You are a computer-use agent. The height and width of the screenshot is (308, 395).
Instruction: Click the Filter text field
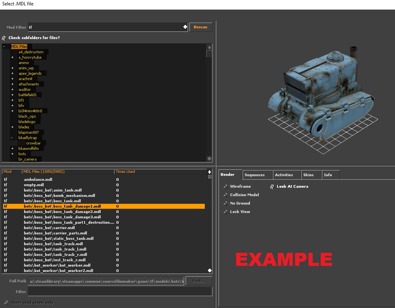click(120, 292)
